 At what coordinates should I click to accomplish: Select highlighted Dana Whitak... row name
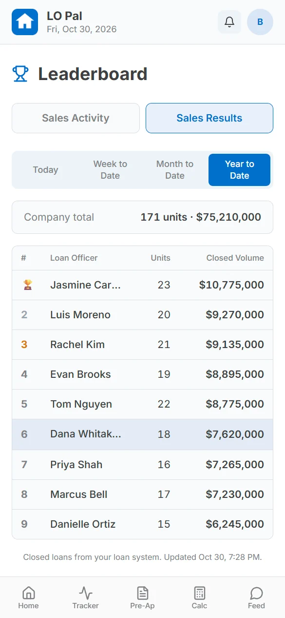pos(86,434)
